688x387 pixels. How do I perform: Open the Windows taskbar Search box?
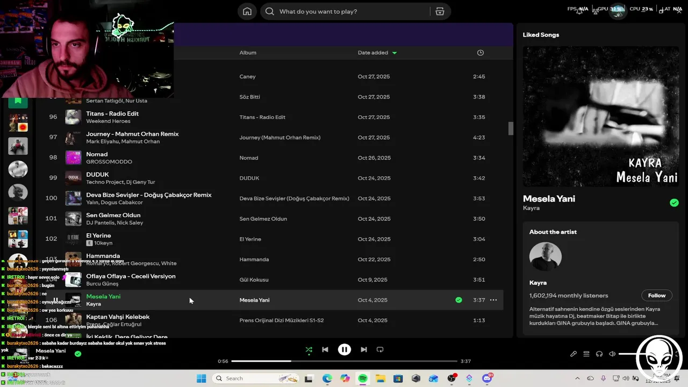[x=256, y=378]
